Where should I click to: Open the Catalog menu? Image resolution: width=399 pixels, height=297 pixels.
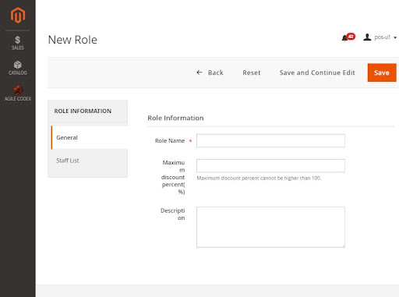click(x=18, y=68)
